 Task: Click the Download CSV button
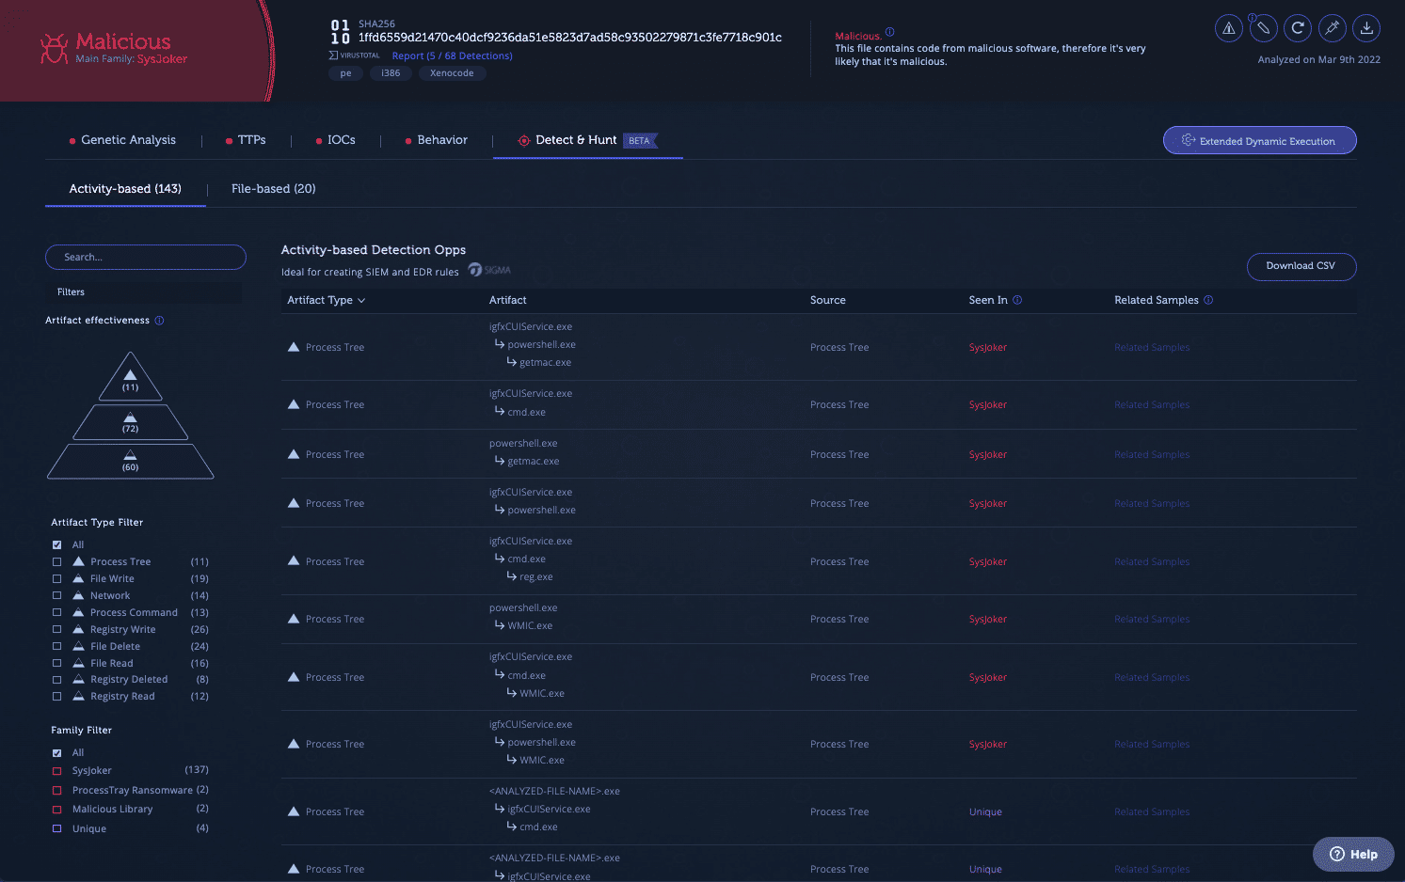pyautogui.click(x=1301, y=266)
